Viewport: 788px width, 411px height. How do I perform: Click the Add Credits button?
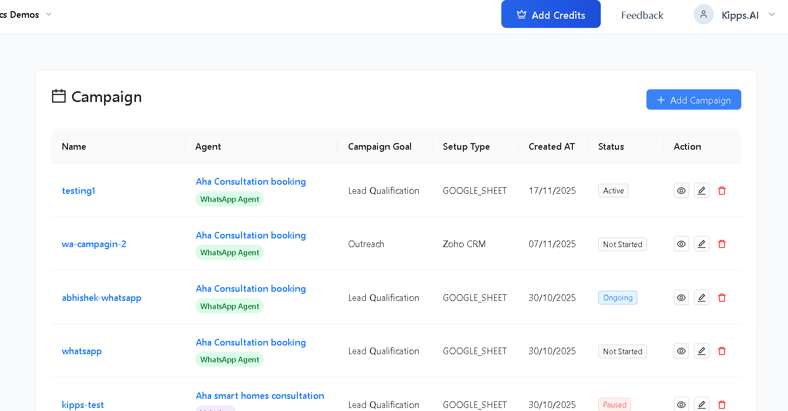coord(551,14)
